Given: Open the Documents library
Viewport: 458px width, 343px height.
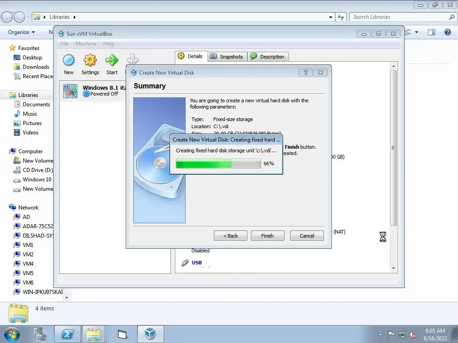Looking at the screenshot, I should (x=36, y=105).
